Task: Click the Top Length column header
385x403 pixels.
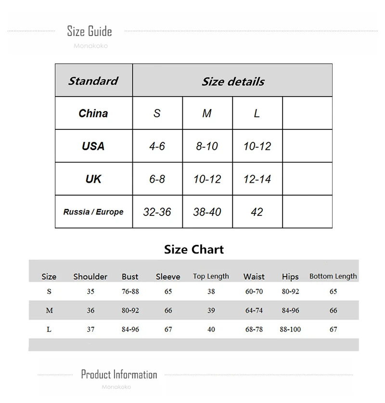Action: pos(211,277)
